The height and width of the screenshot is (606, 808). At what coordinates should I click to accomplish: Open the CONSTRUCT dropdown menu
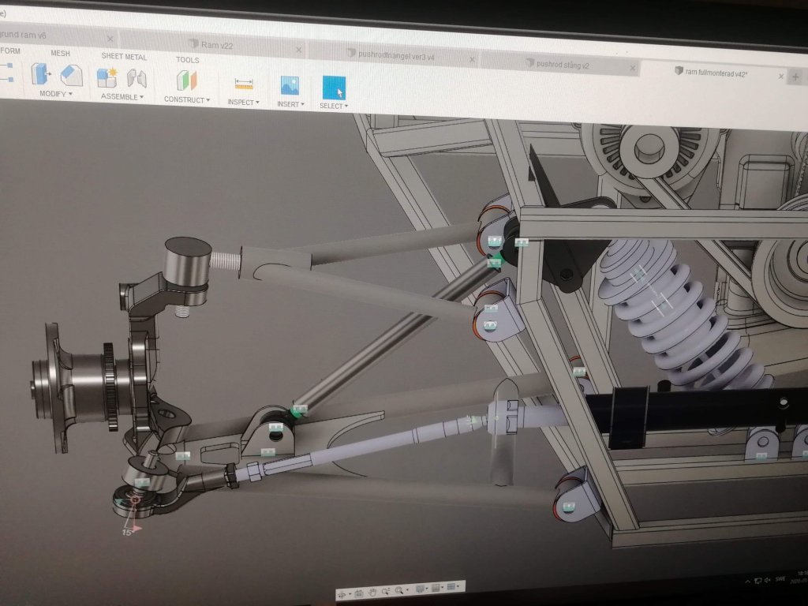(x=187, y=100)
